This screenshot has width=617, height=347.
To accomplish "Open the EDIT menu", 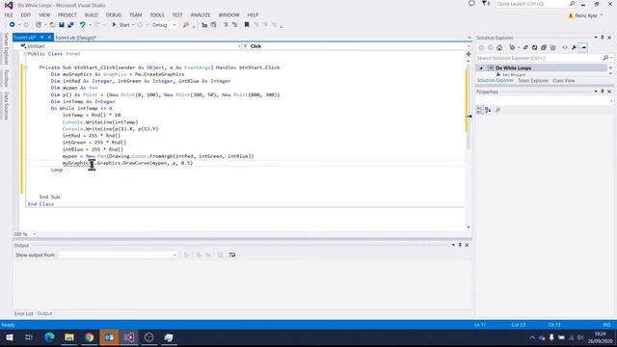I will (26, 15).
